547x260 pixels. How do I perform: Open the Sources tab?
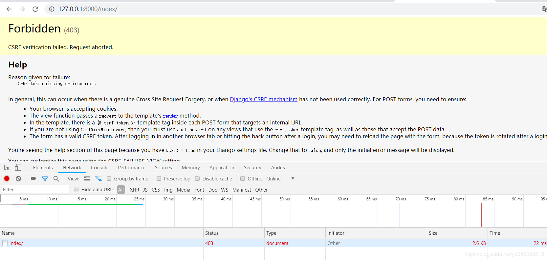coord(164,168)
